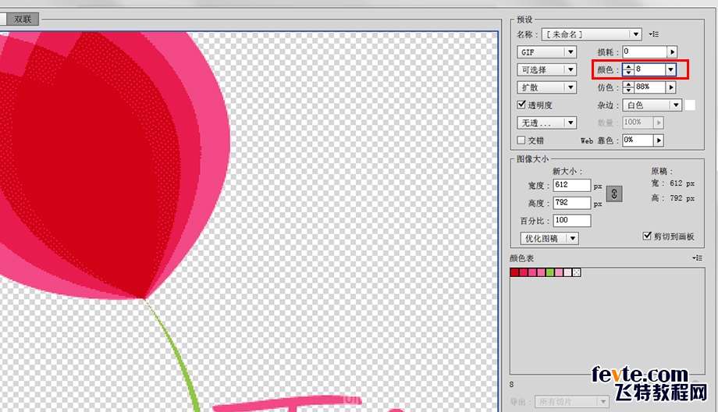Image resolution: width=718 pixels, height=412 pixels.
Task: Click the Web 靠色 field showing 0%
Action: click(638, 140)
